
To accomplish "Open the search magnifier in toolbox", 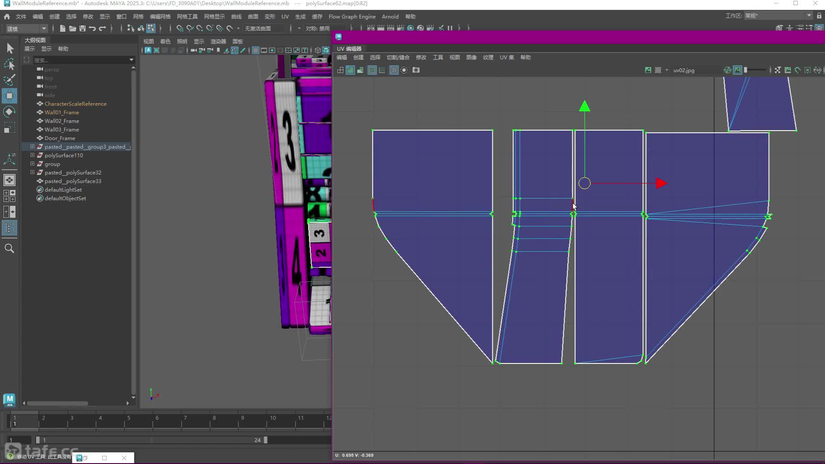I will click(x=9, y=248).
